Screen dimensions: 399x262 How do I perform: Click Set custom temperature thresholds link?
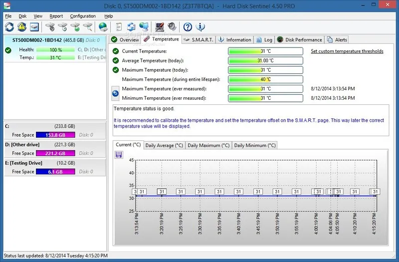tap(347, 51)
